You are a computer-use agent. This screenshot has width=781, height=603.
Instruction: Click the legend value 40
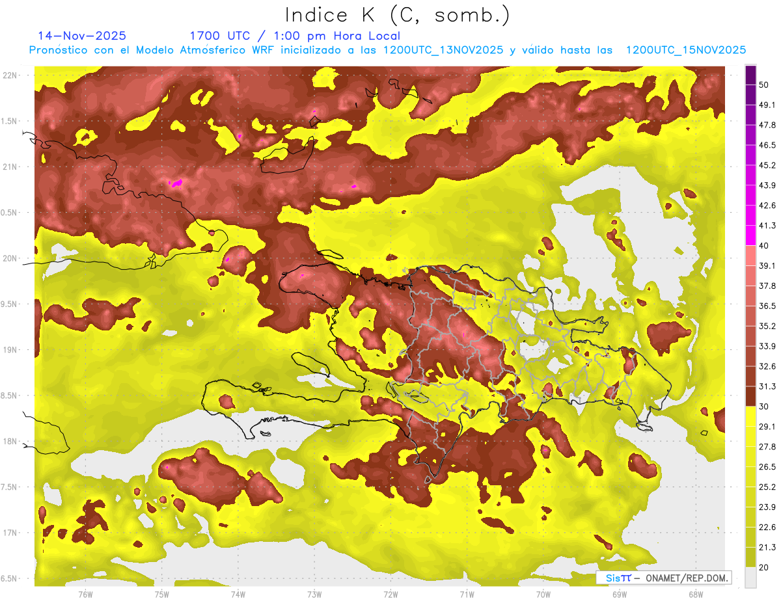pyautogui.click(x=764, y=246)
